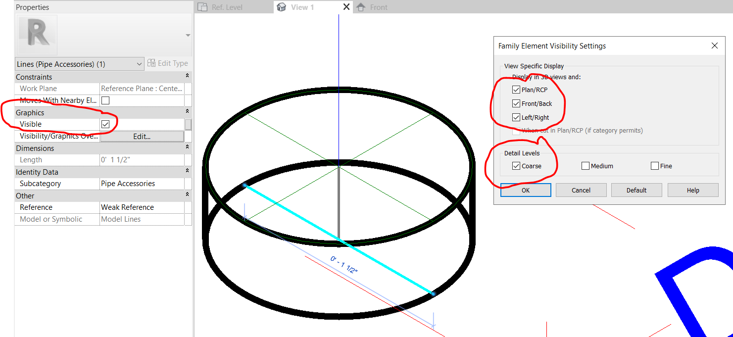Image resolution: width=733 pixels, height=337 pixels.
Task: Collapse the Graphics section
Action: [187, 112]
